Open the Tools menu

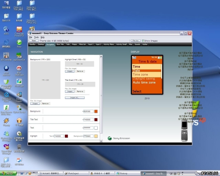36,37
